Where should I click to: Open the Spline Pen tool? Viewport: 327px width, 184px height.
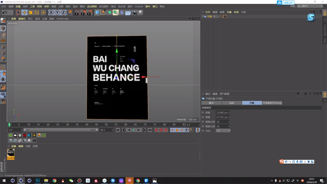[x=103, y=12]
